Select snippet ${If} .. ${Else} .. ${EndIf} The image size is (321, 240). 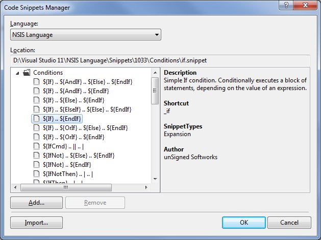point(73,100)
